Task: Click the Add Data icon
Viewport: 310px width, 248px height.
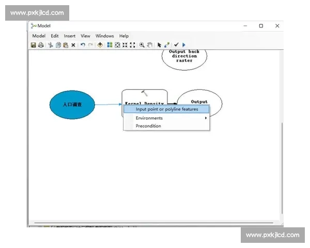Action: click(100, 45)
